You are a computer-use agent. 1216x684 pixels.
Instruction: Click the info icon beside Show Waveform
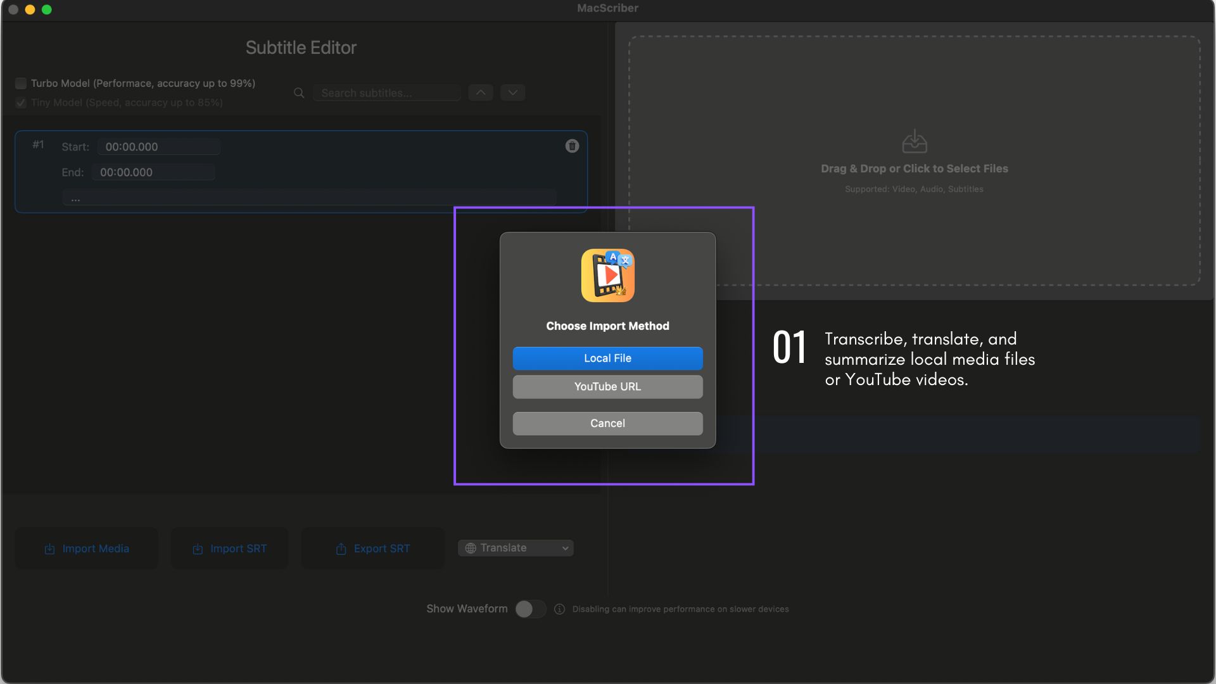point(559,609)
